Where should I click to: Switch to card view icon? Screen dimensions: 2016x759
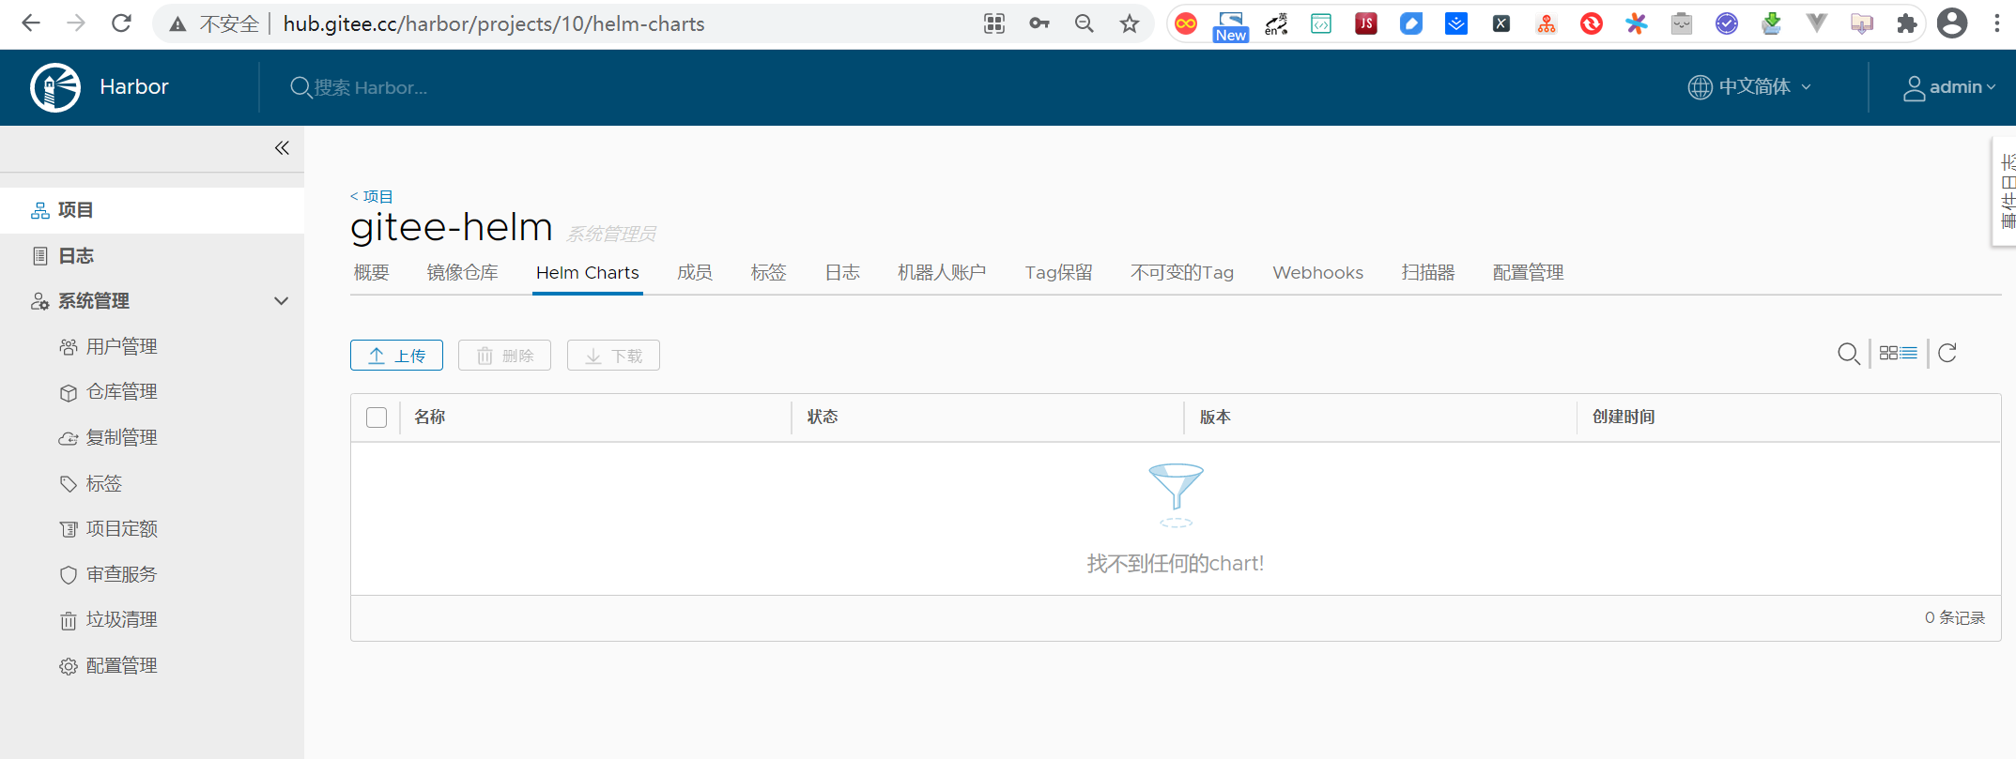point(1888,353)
